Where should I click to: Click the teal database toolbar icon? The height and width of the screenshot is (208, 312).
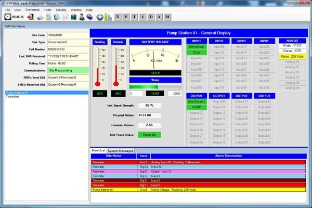click(74, 17)
